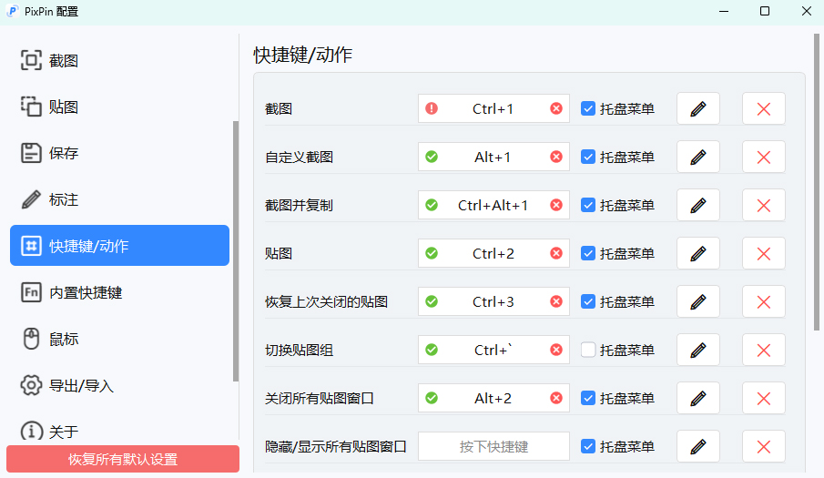Open 导出/导入 in the sidebar
This screenshot has height=478, width=824.
pos(81,385)
